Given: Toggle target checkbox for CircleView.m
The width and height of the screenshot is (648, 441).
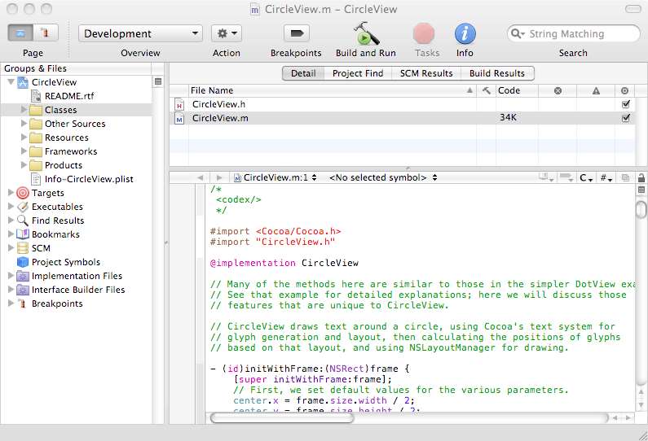Looking at the screenshot, I should [x=625, y=118].
